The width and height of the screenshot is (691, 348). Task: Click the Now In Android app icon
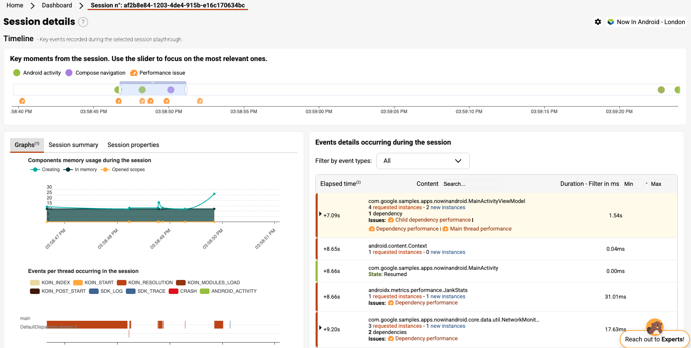tap(611, 22)
